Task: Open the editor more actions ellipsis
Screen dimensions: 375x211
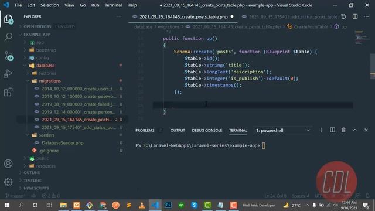Action: pyautogui.click(x=366, y=16)
